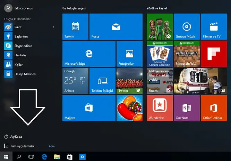Launch Microsoft Edge from its tile
The height and width of the screenshot is (161, 231).
[x=89, y=54]
